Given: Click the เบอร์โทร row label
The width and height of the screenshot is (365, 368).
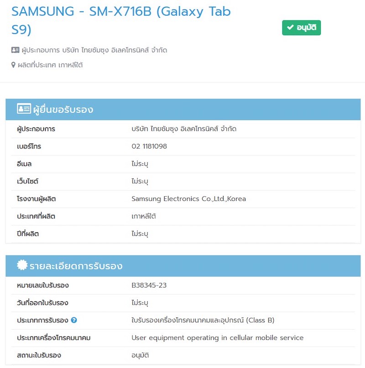Looking at the screenshot, I should (x=29, y=146).
